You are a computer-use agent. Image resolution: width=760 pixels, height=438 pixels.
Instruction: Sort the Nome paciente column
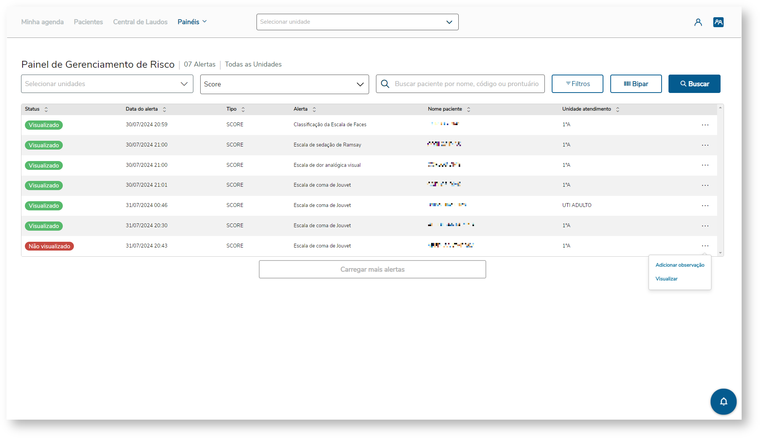[469, 109]
